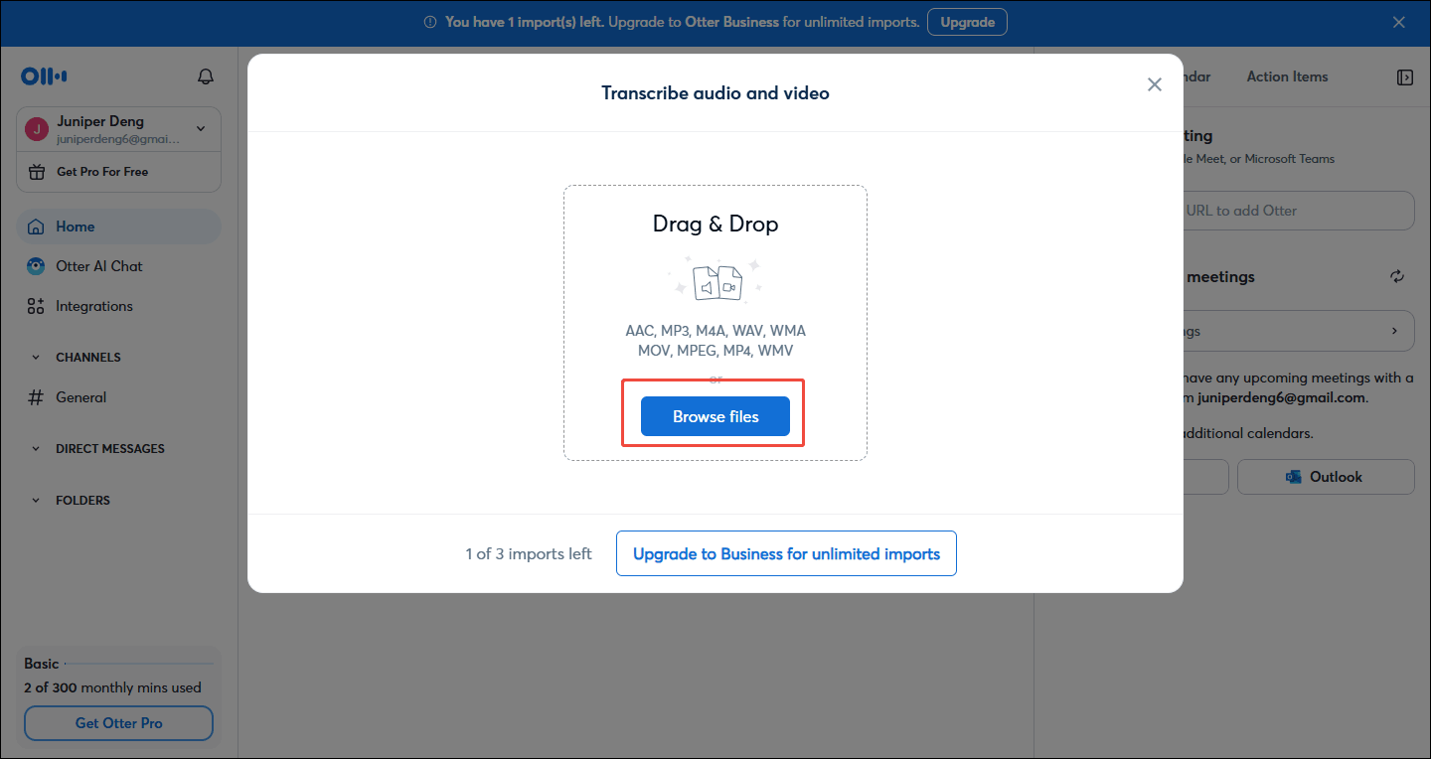Click Upgrade in the top banner

[967, 22]
